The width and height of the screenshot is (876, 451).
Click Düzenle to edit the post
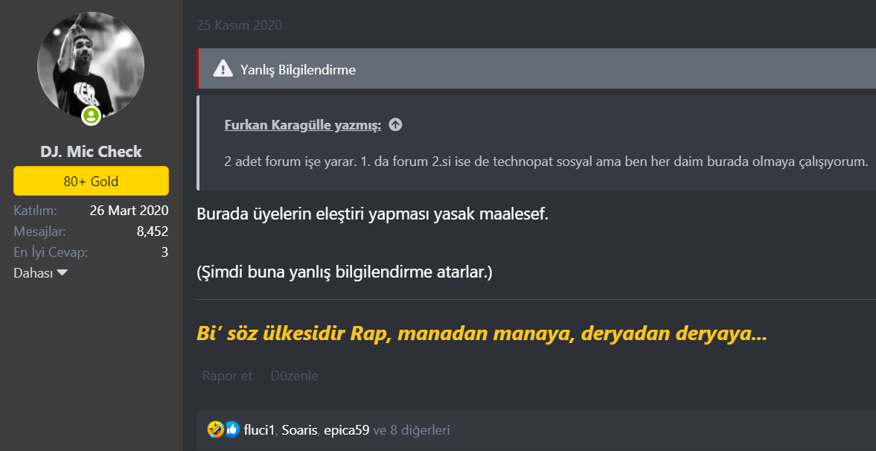[x=294, y=376]
